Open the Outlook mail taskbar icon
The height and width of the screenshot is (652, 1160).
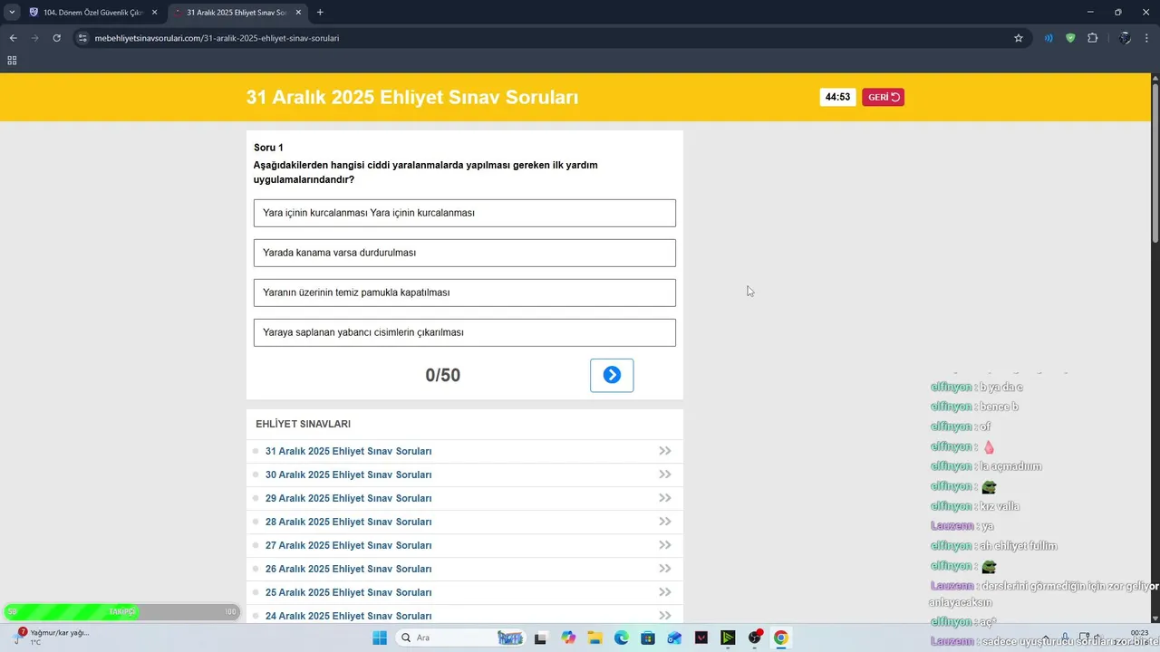674,638
